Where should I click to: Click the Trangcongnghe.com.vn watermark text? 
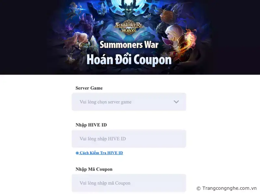tap(229, 188)
